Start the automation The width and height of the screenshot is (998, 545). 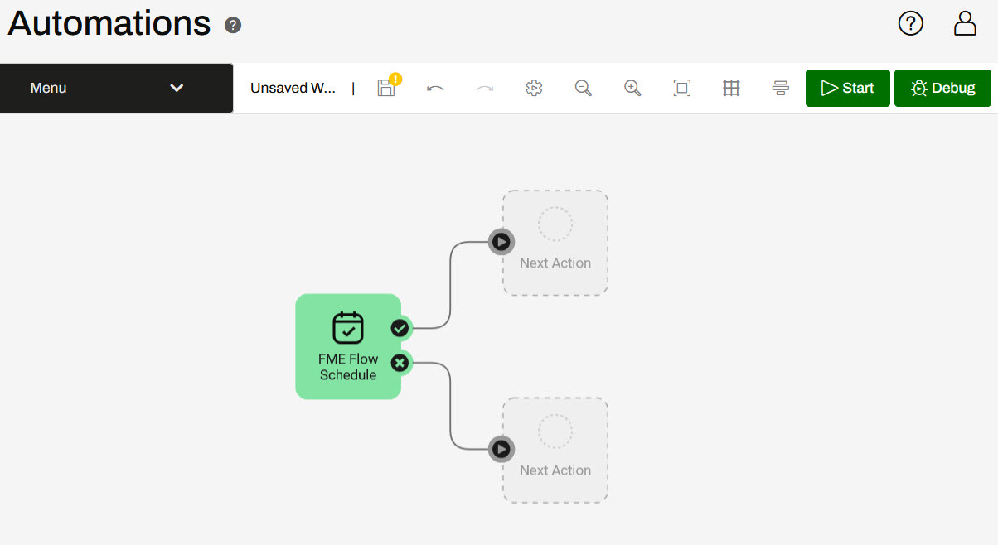pyautogui.click(x=848, y=88)
